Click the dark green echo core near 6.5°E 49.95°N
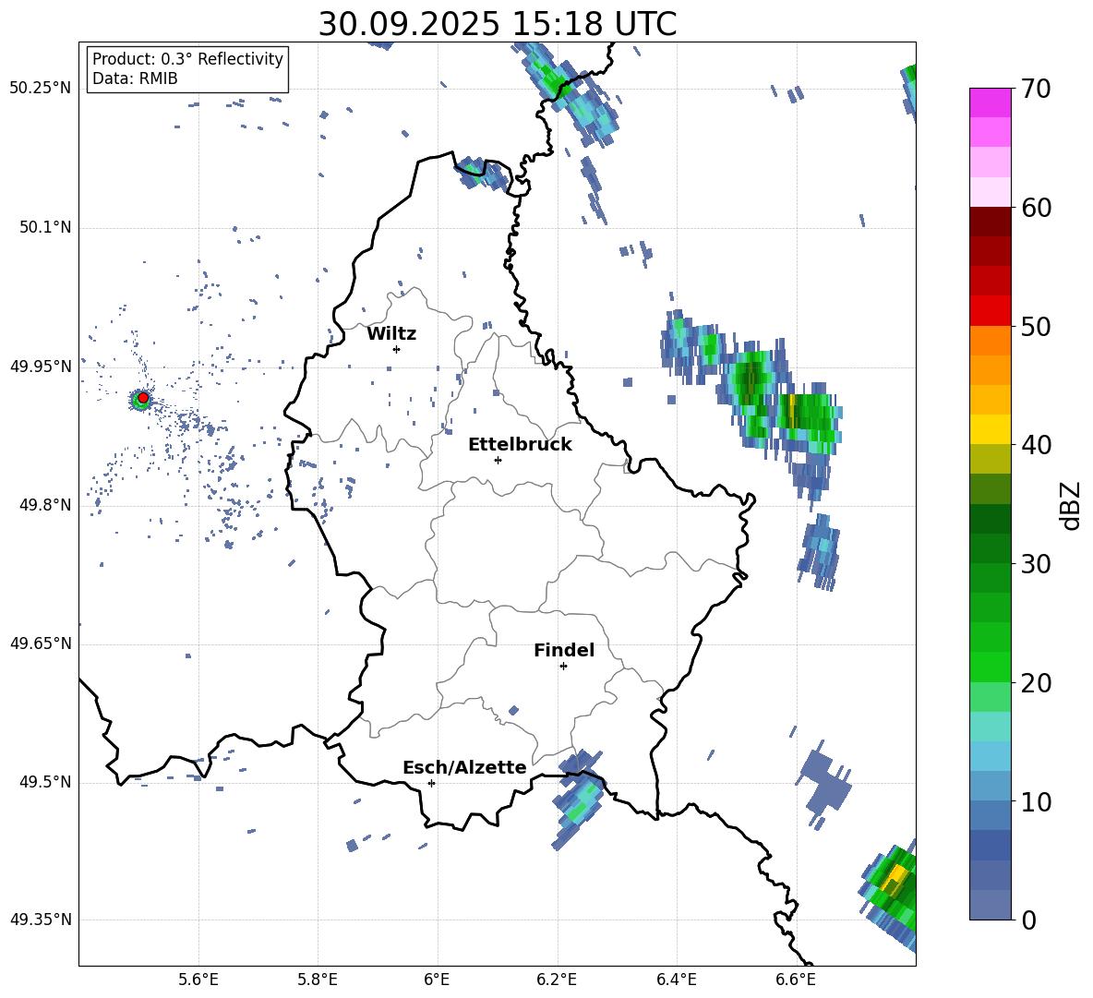 [751, 378]
